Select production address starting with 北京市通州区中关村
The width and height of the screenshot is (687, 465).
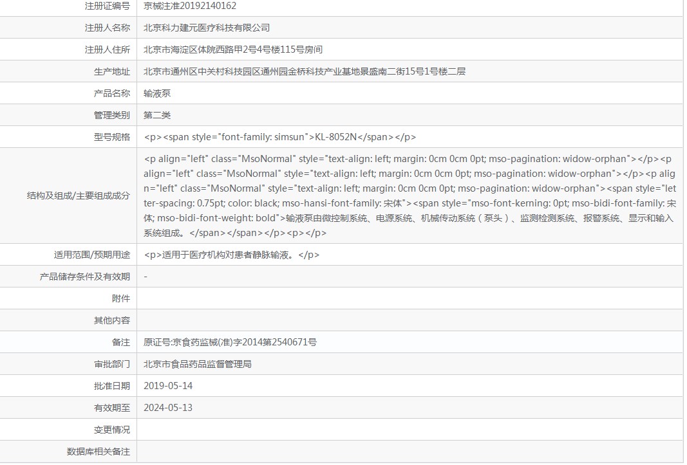pyautogui.click(x=304, y=71)
